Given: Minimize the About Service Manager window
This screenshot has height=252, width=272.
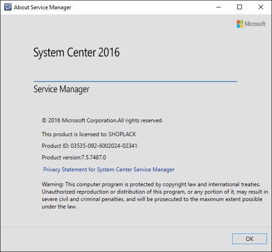Looking at the screenshot, I should pyautogui.click(x=219, y=7).
